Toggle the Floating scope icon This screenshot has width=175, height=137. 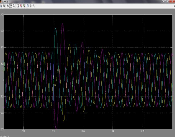28,6
